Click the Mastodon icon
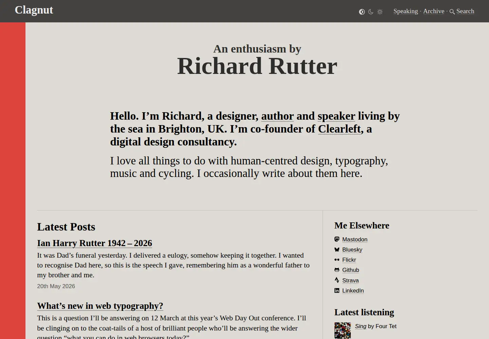 (x=337, y=239)
